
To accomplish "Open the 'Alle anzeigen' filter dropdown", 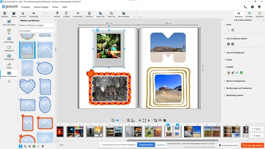I will pyautogui.click(x=38, y=31).
